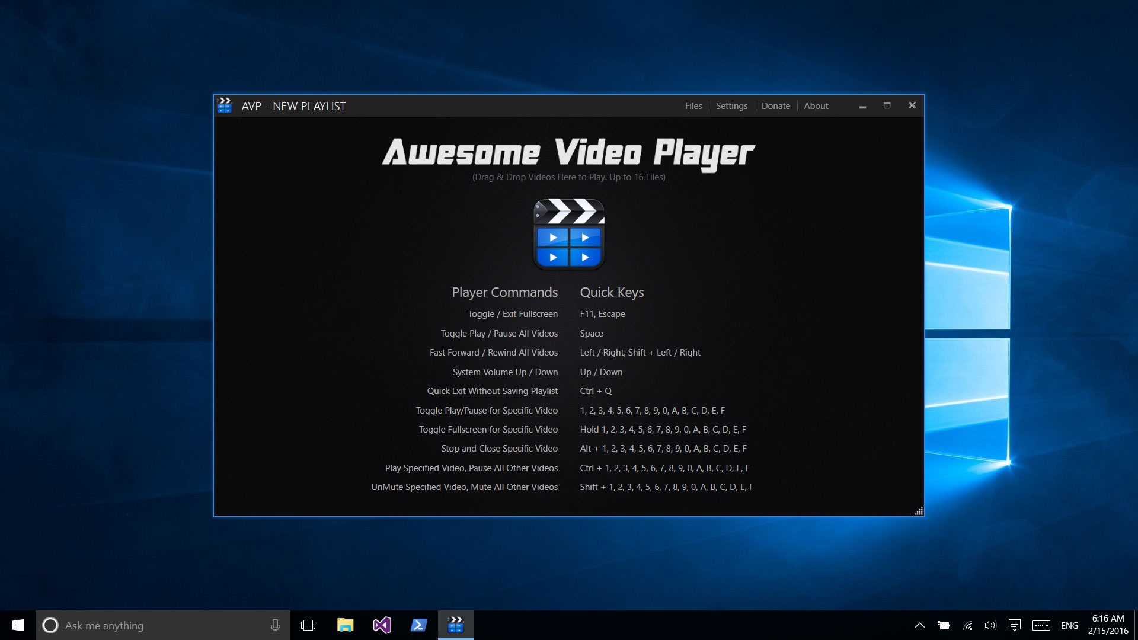1138x640 pixels.
Task: Select the AVP taskbar icon
Action: pos(456,625)
